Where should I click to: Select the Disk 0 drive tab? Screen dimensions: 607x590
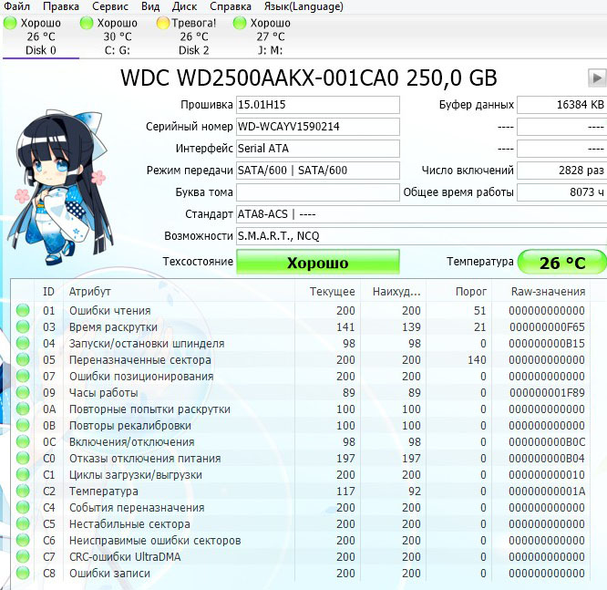[41, 36]
